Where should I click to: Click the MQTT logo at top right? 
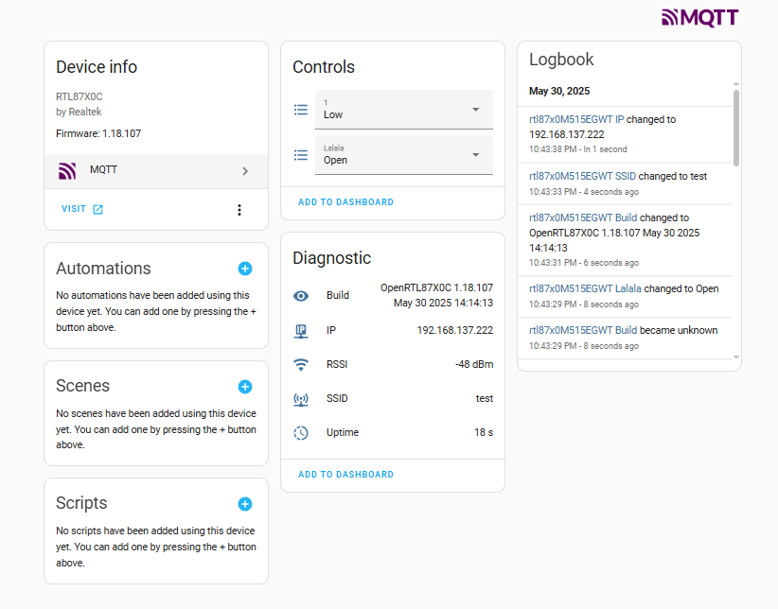700,17
